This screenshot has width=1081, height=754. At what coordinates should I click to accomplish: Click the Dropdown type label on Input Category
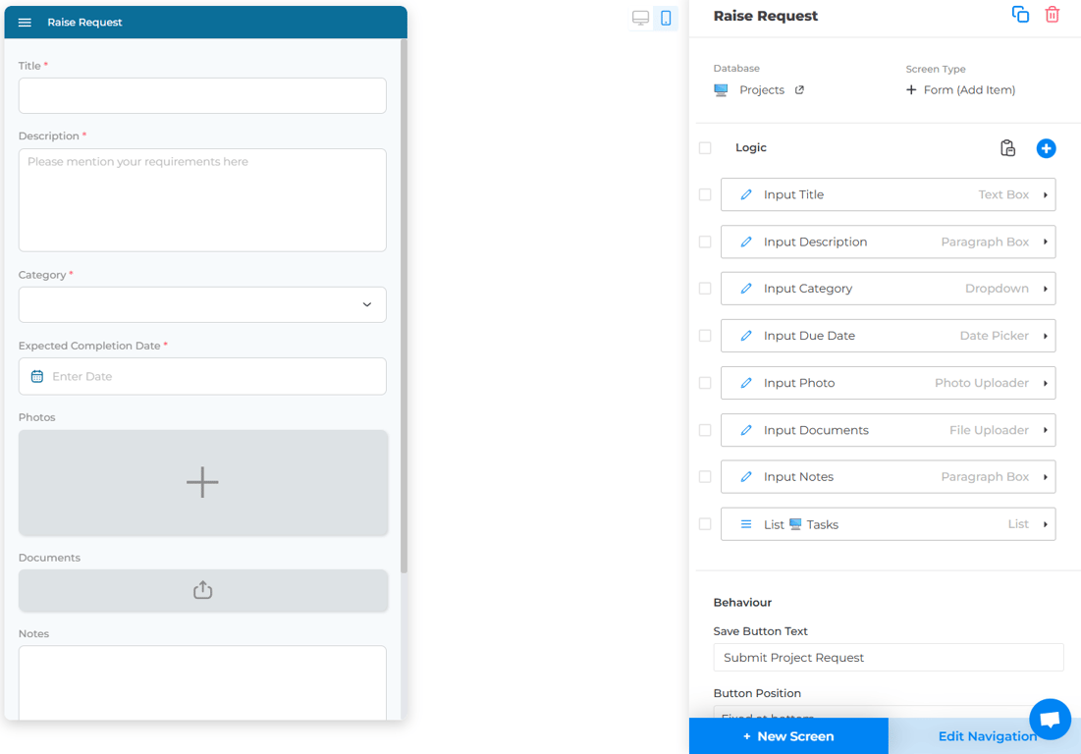pyautogui.click(x=997, y=289)
